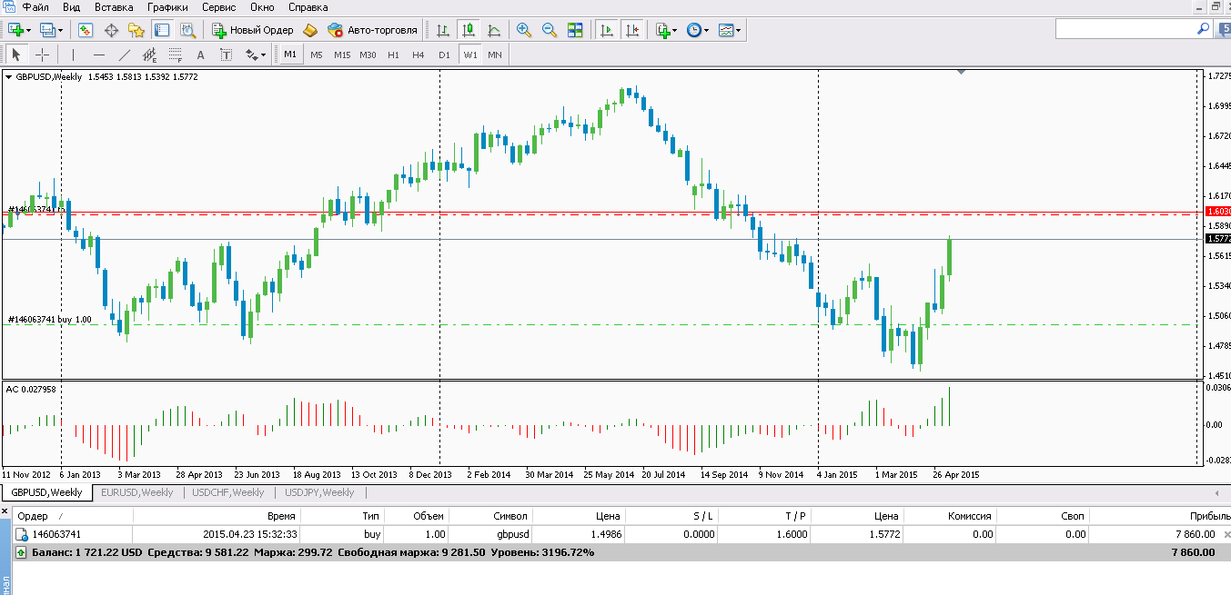Choose the trendline drawing tool
The width and height of the screenshot is (1231, 595).
125,55
